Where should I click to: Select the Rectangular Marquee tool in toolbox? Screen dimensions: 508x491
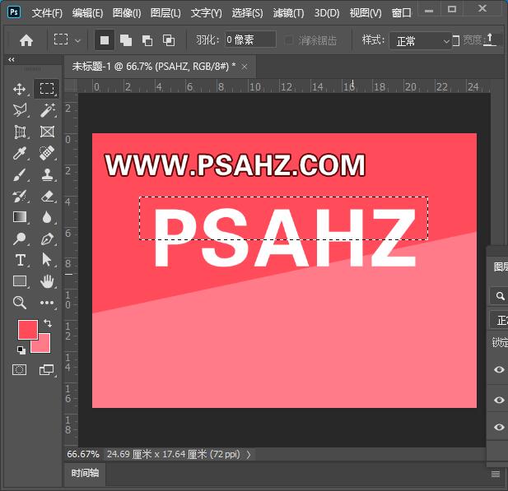click(x=47, y=88)
